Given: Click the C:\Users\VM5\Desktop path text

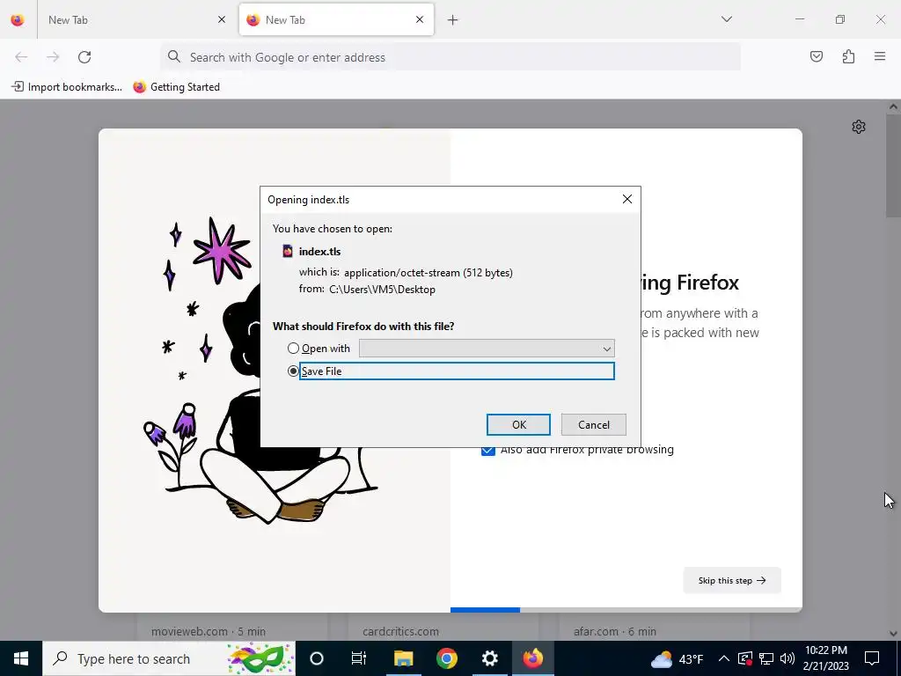Looking at the screenshot, I should [382, 290].
